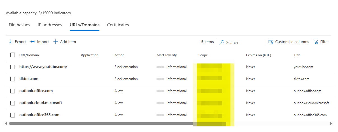The height and width of the screenshot is (132, 338).
Task: Check the box for outlook.cloud.microsoft
Action: click(x=13, y=103)
